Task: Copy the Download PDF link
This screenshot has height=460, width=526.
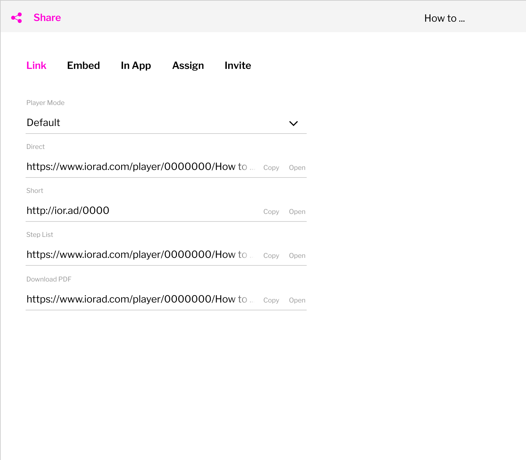Action: (271, 300)
